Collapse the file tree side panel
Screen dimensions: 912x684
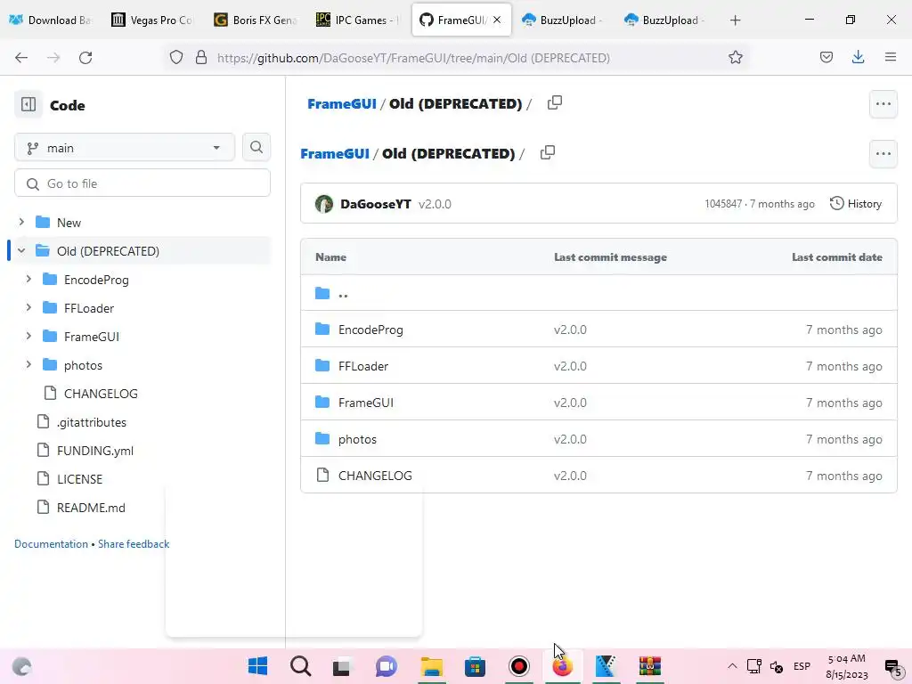click(28, 105)
